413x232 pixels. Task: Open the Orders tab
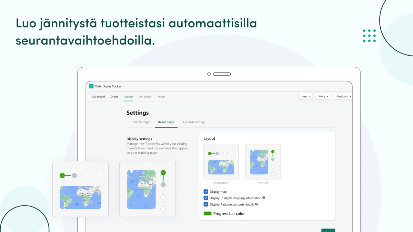point(115,97)
